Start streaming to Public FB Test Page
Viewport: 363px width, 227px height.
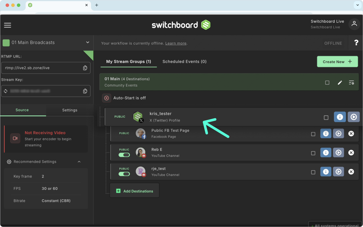tap(338, 134)
